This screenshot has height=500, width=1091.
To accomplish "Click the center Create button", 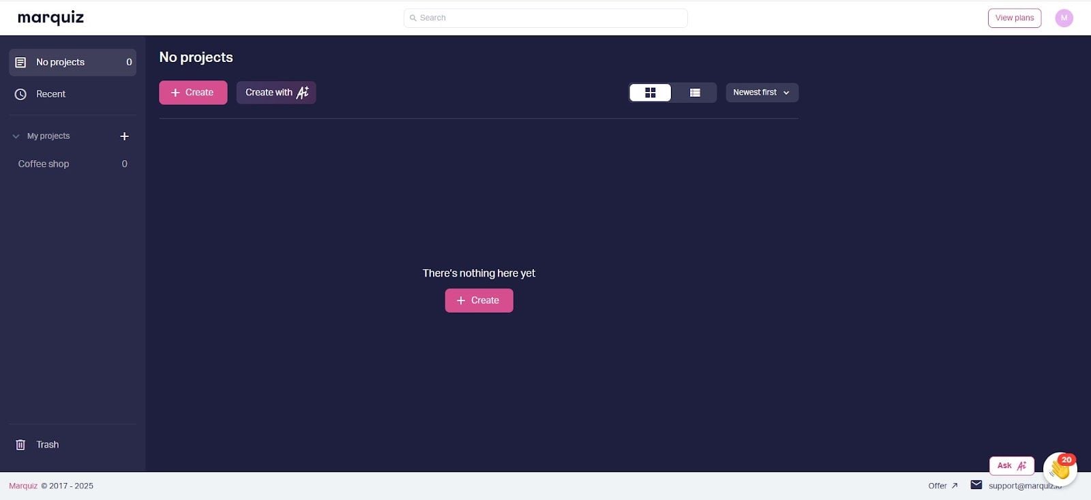I will [479, 300].
